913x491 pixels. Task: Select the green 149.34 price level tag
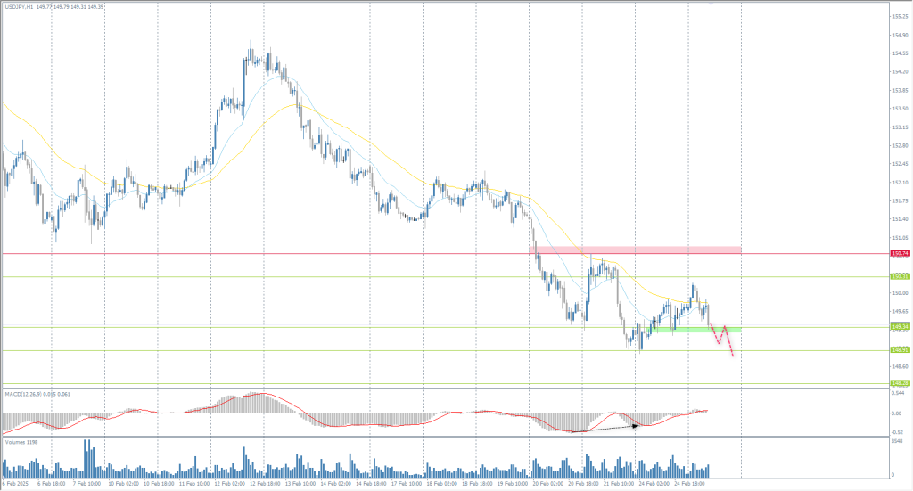[900, 327]
